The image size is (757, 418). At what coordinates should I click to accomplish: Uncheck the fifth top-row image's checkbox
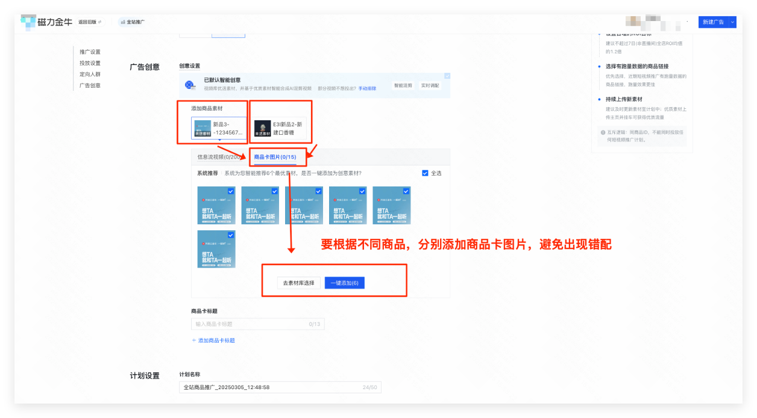[406, 191]
